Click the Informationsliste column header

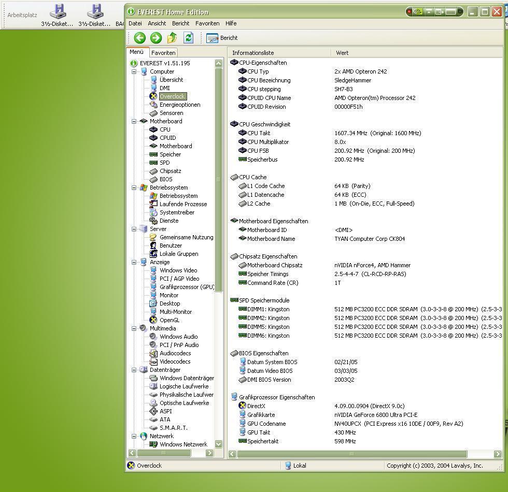[279, 53]
